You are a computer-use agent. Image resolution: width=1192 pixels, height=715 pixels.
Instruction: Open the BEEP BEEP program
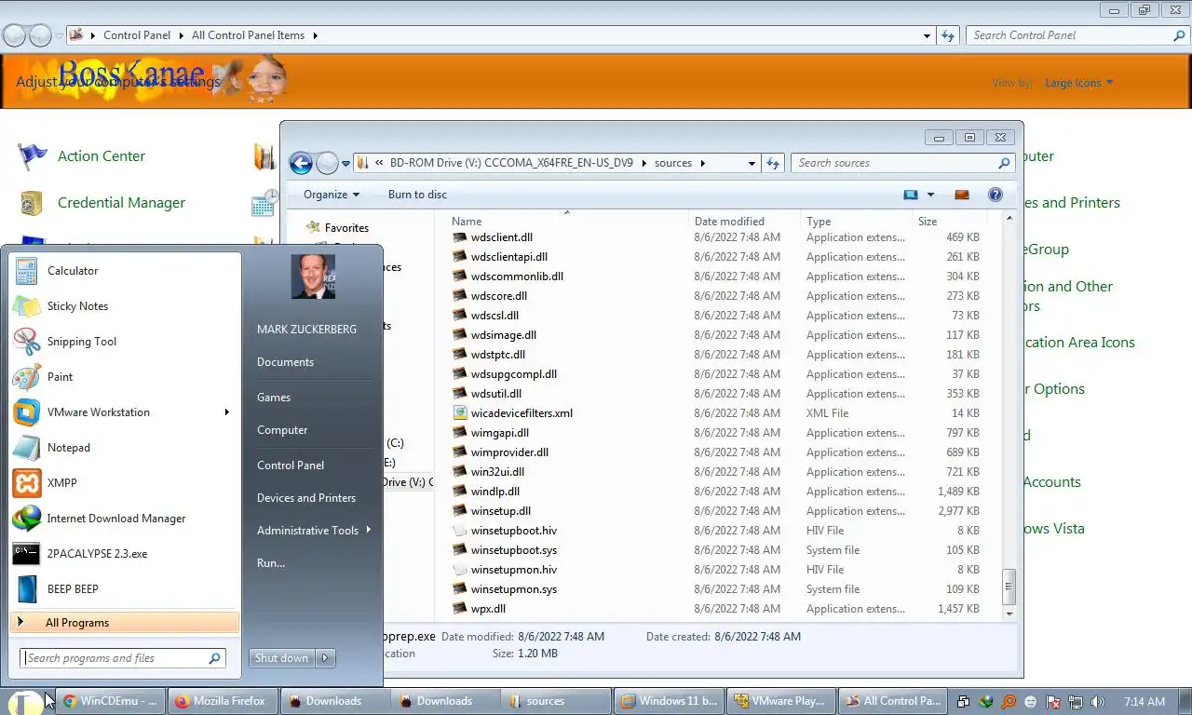(x=125, y=589)
